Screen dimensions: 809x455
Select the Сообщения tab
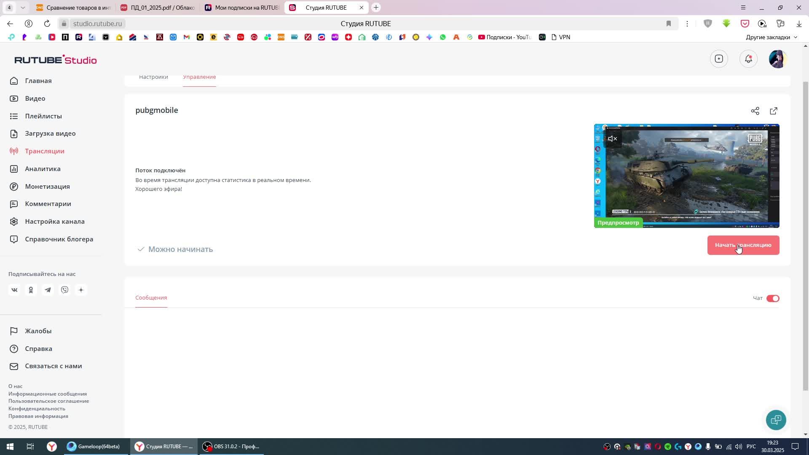pyautogui.click(x=151, y=297)
